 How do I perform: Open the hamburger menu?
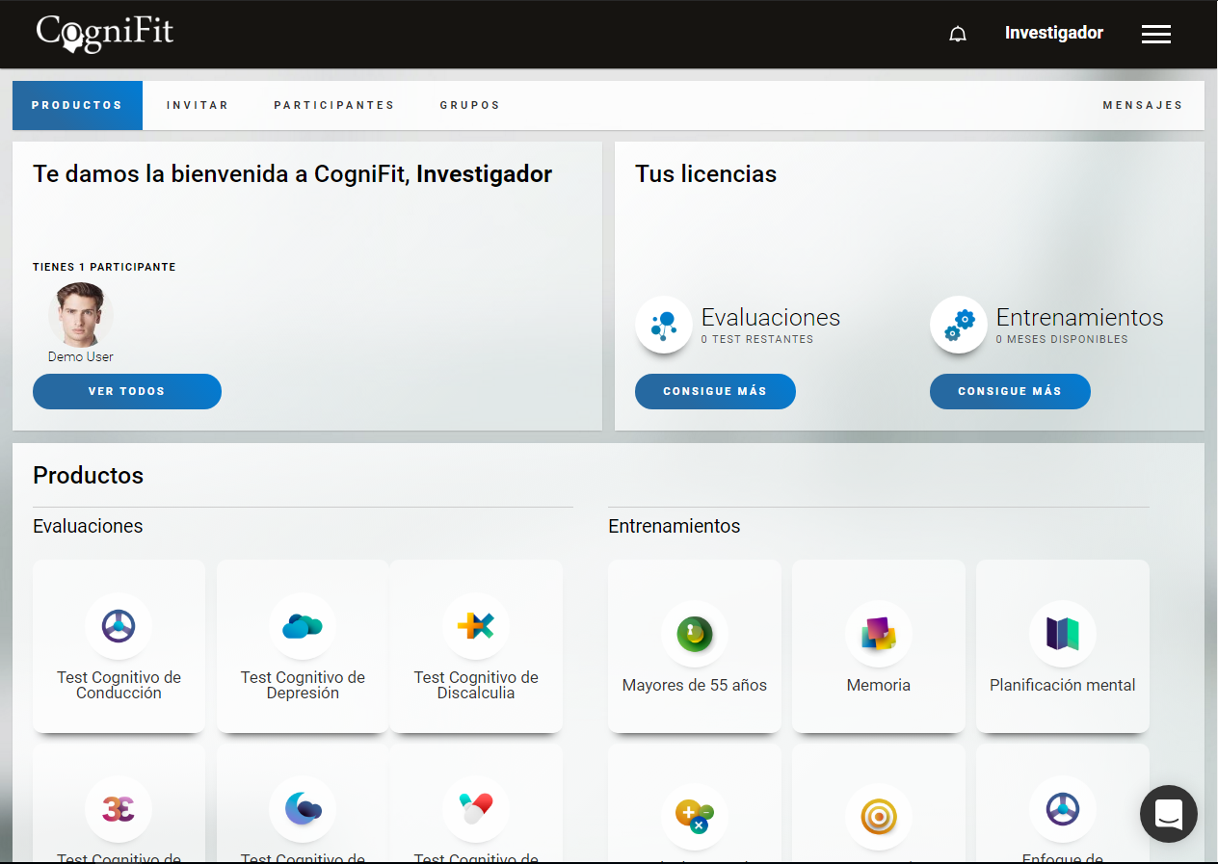point(1156,35)
